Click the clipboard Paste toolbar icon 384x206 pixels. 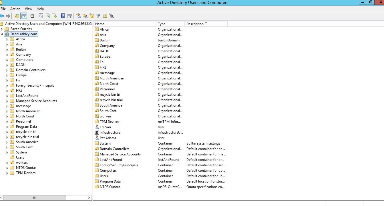(x=32, y=16)
